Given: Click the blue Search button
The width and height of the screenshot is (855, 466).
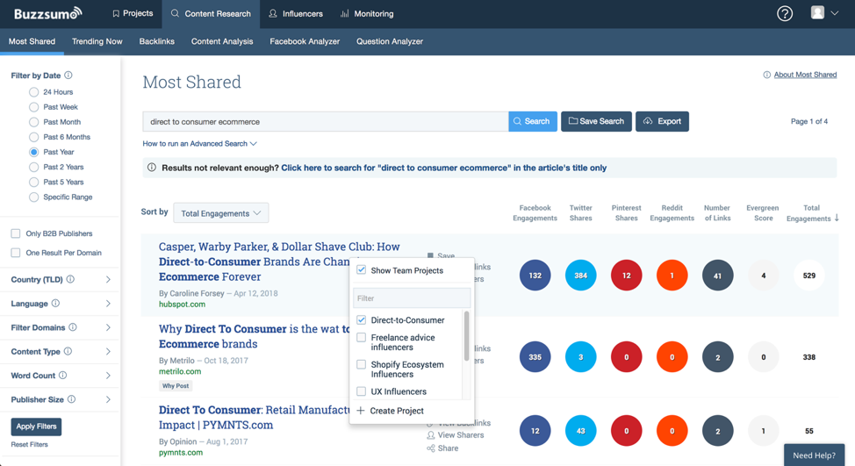Looking at the screenshot, I should (x=533, y=121).
